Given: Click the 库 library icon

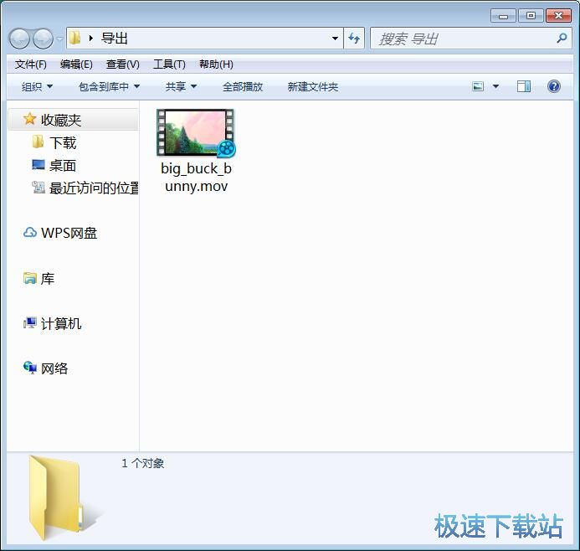Looking at the screenshot, I should pos(30,278).
